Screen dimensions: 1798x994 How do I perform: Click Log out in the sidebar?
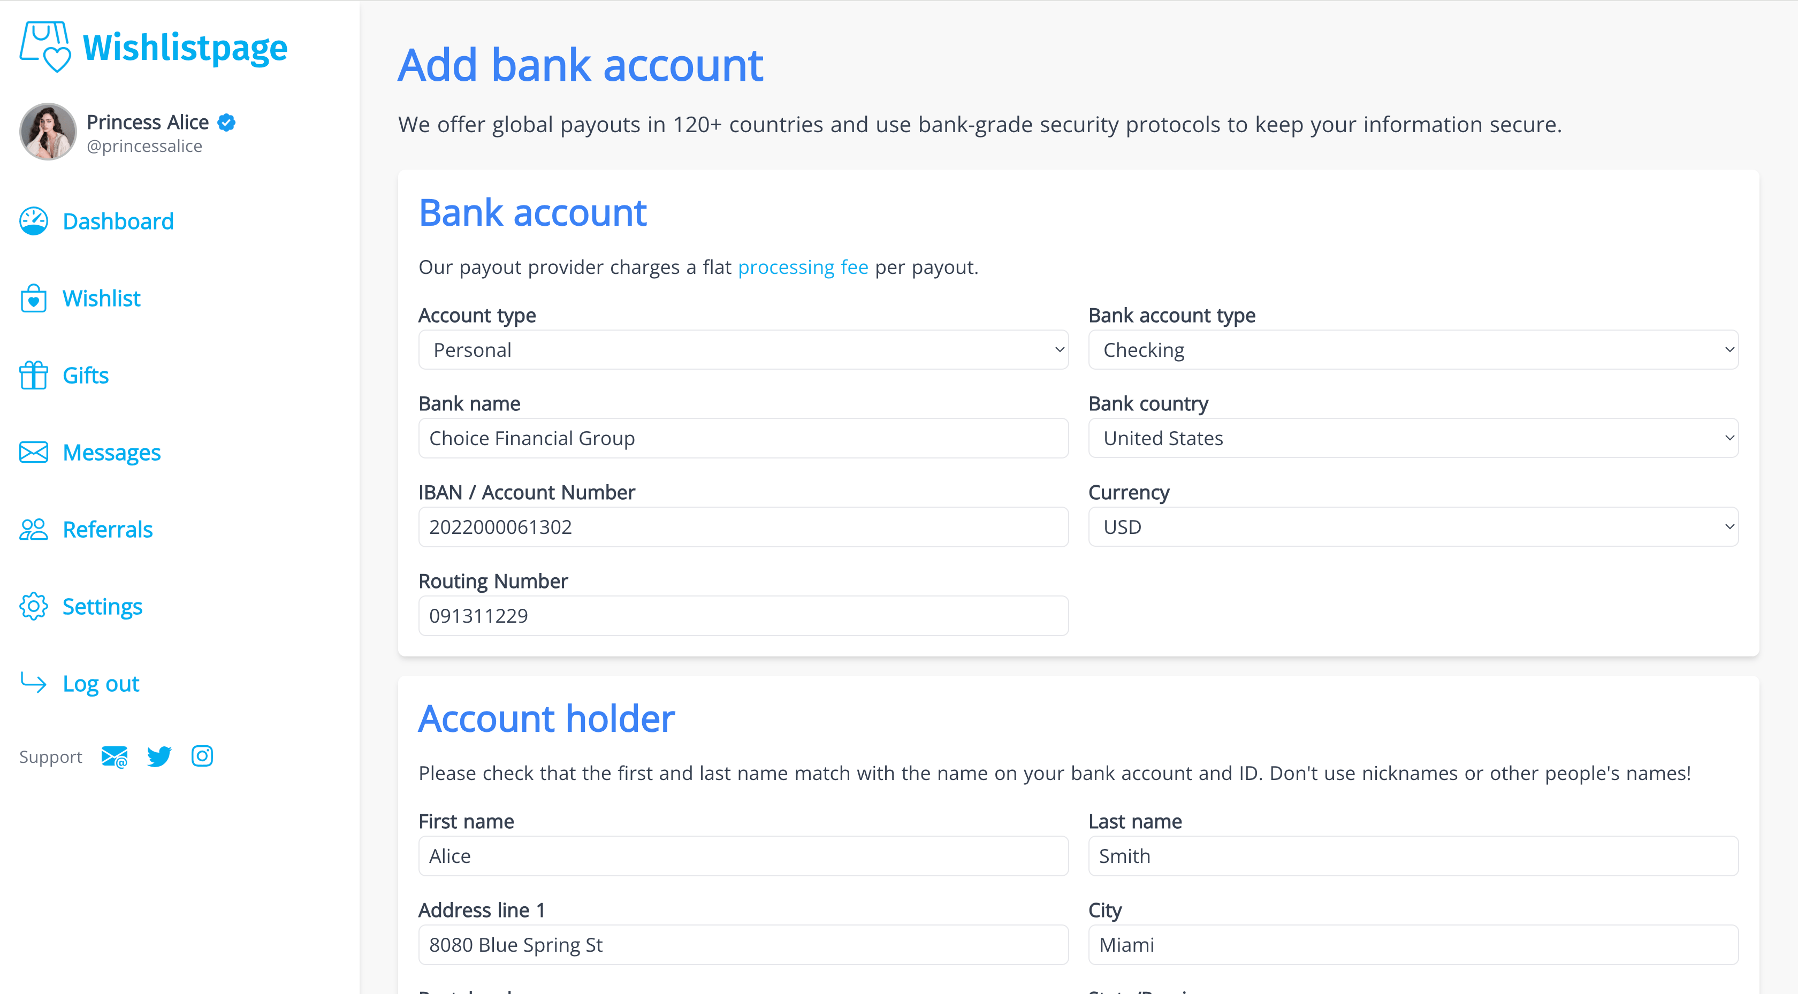pos(101,684)
